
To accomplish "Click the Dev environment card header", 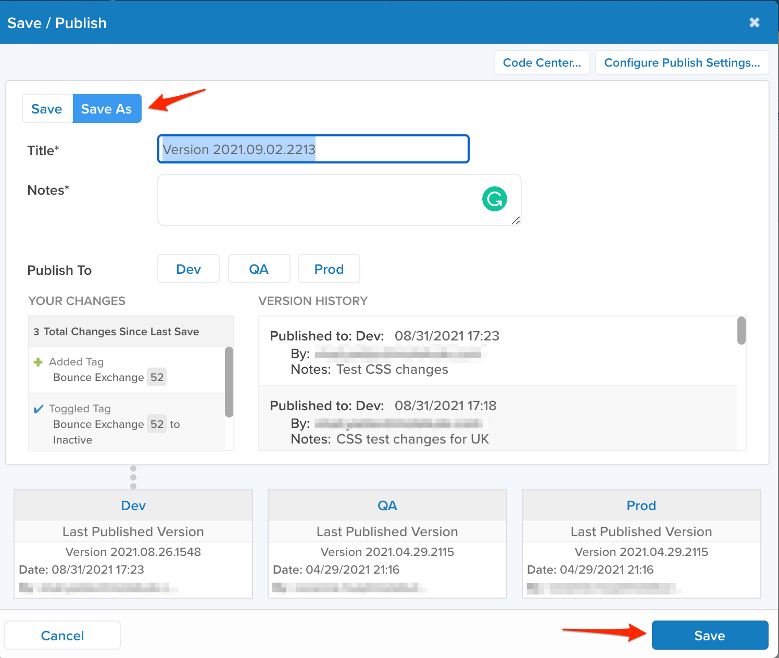I will pyautogui.click(x=133, y=505).
